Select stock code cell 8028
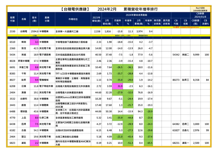 pyautogui.click(x=12, y=61)
